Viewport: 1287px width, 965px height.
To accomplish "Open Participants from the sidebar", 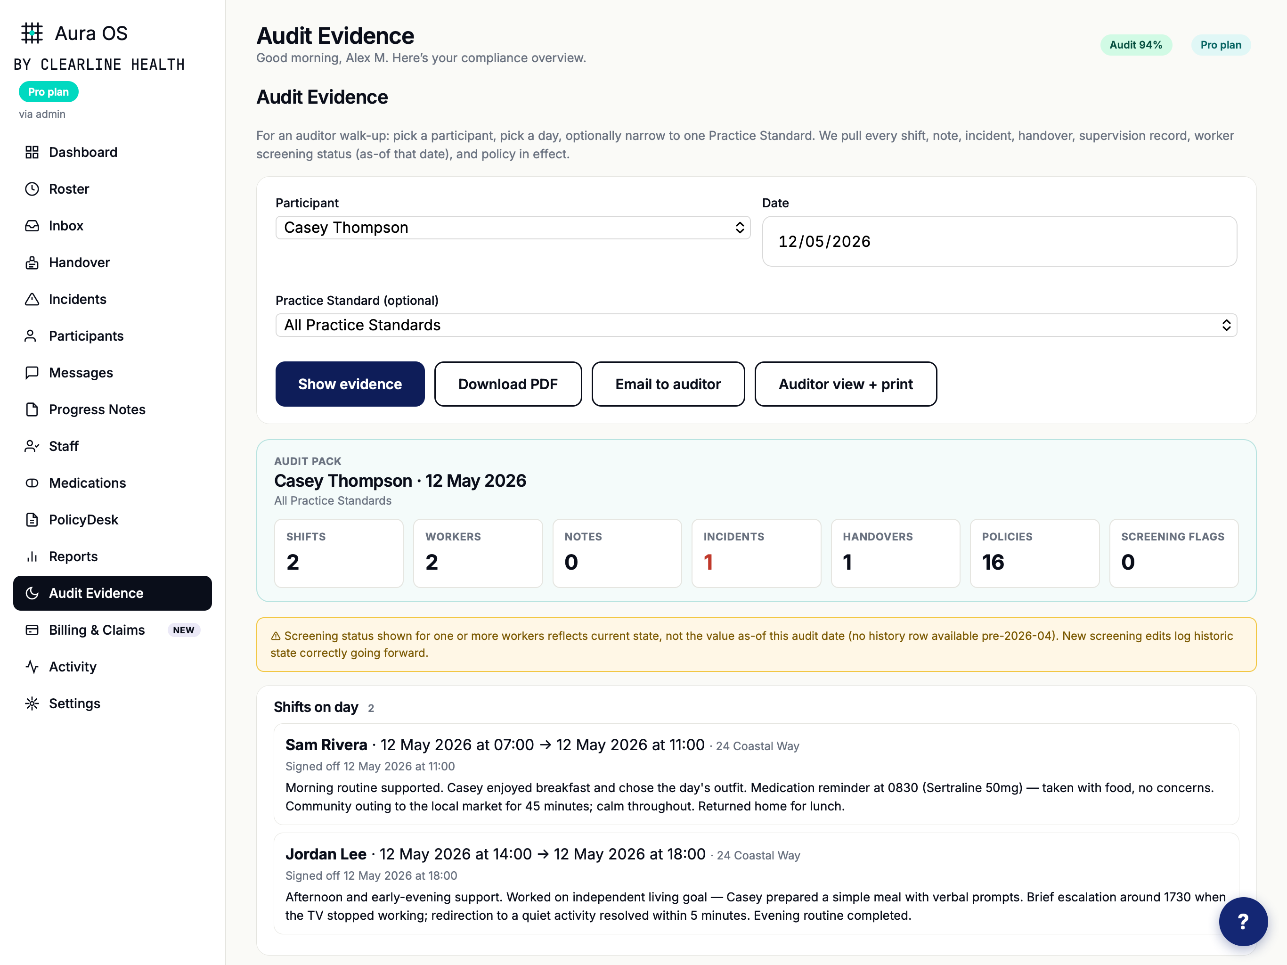I will pyautogui.click(x=112, y=336).
